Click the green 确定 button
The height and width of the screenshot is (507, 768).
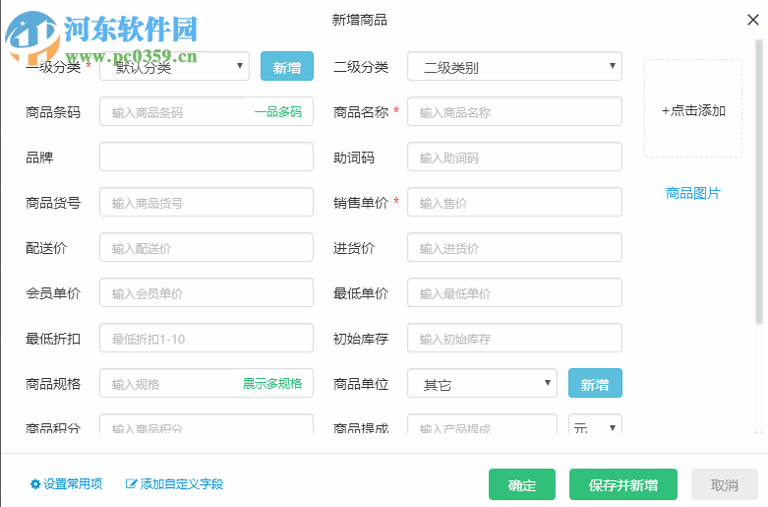click(522, 484)
